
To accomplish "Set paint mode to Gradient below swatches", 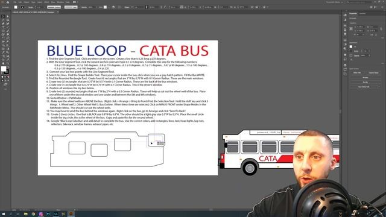I will pos(5,77).
